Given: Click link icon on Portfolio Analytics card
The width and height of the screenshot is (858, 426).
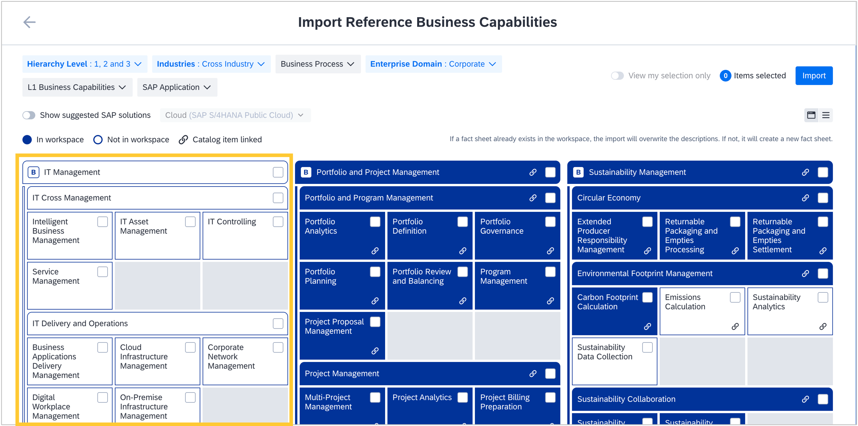Looking at the screenshot, I should coord(375,251).
